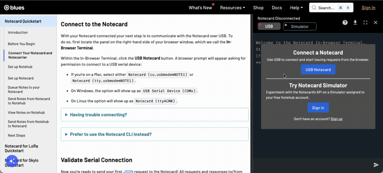
Task: Click the 'Notecard (ttyACM0)' code text
Action: pos(155,101)
